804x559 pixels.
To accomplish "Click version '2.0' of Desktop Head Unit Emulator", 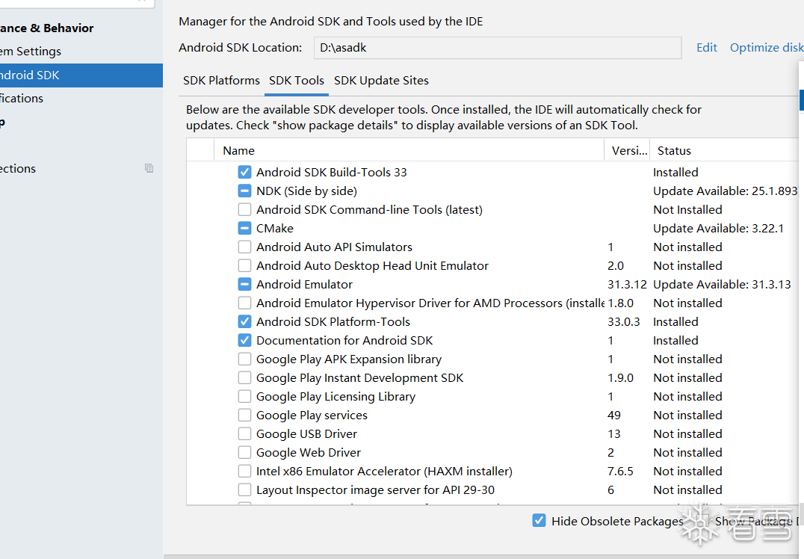I will click(615, 265).
